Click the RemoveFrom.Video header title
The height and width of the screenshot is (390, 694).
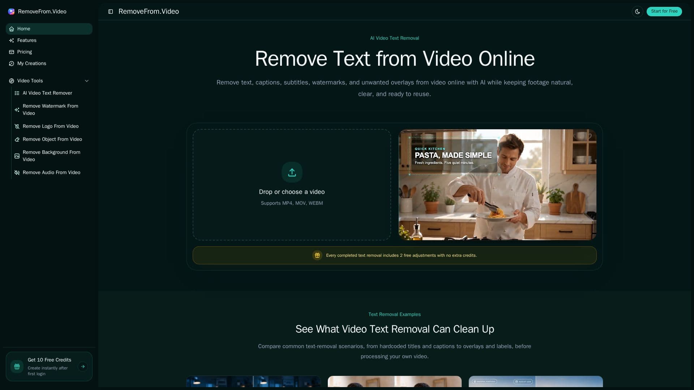149,12
